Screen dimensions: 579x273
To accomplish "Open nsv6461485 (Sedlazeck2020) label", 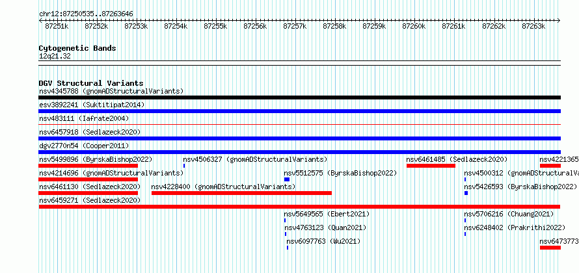I will [457, 159].
